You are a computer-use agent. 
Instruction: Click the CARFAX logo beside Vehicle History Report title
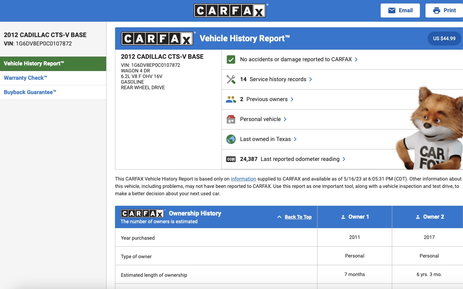click(157, 38)
